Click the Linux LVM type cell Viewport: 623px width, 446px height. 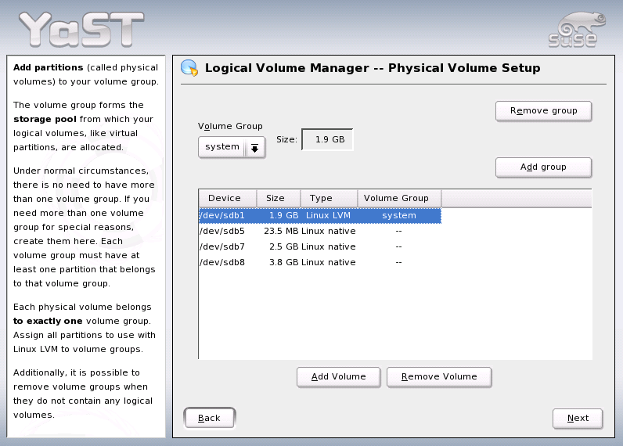[328, 216]
